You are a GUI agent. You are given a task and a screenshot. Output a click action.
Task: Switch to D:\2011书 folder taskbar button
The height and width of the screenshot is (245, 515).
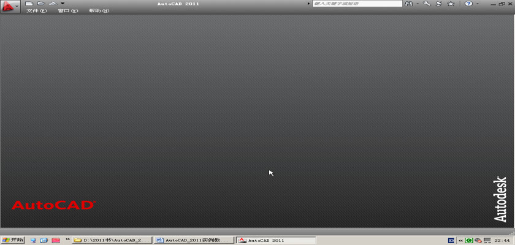pyautogui.click(x=112, y=241)
